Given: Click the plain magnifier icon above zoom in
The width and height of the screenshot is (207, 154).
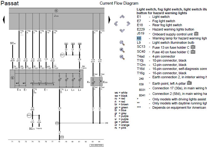Looking at the screenshot, I should [122, 43].
